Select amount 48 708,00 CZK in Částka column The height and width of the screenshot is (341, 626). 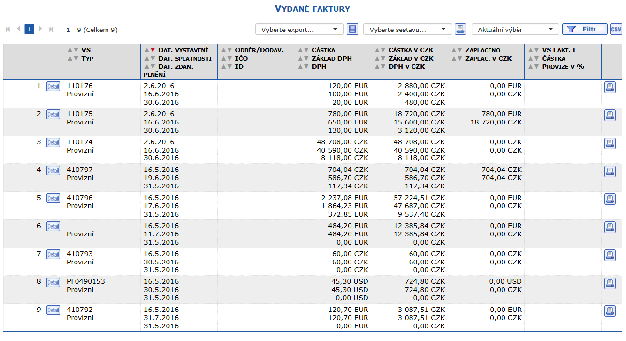[x=343, y=142]
